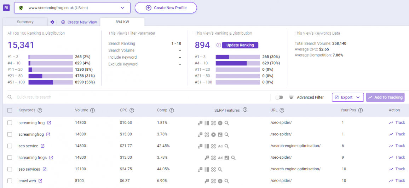The width and height of the screenshot is (409, 188).
Task: Click the 15,341 total ranking number
Action: coord(21,45)
